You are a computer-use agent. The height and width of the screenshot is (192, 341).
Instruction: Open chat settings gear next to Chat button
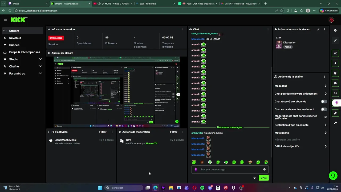(254, 178)
